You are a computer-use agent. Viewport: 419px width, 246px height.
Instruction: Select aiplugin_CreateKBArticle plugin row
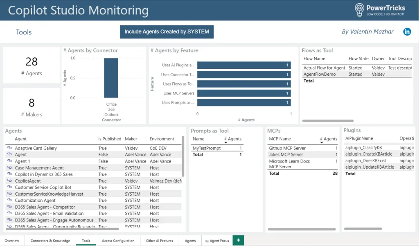click(379, 154)
